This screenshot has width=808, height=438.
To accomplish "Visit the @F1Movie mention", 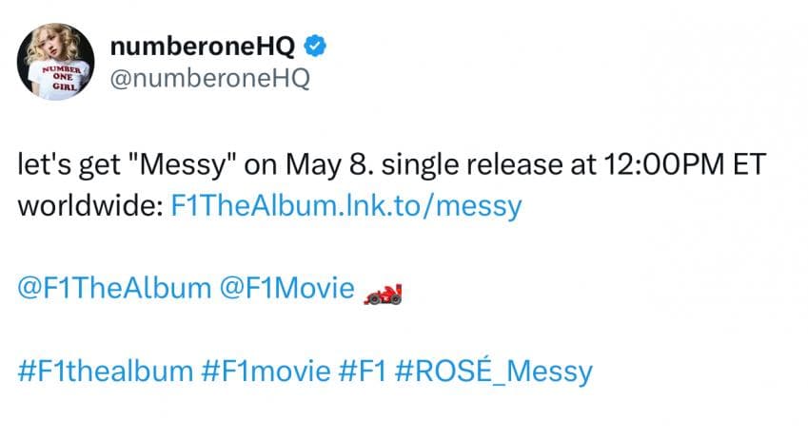I will coord(286,288).
